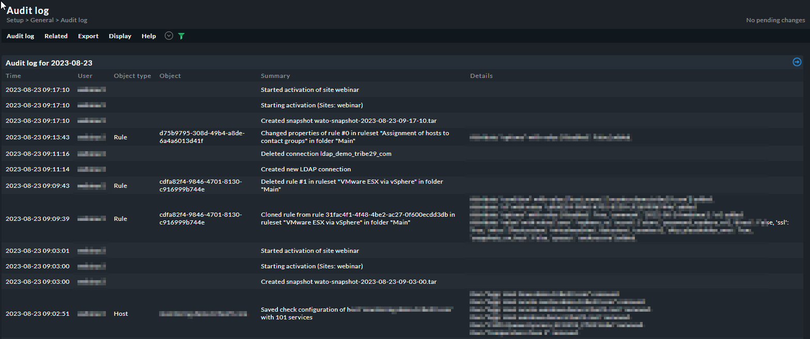Go to Setup in the breadcrumb

[15, 20]
